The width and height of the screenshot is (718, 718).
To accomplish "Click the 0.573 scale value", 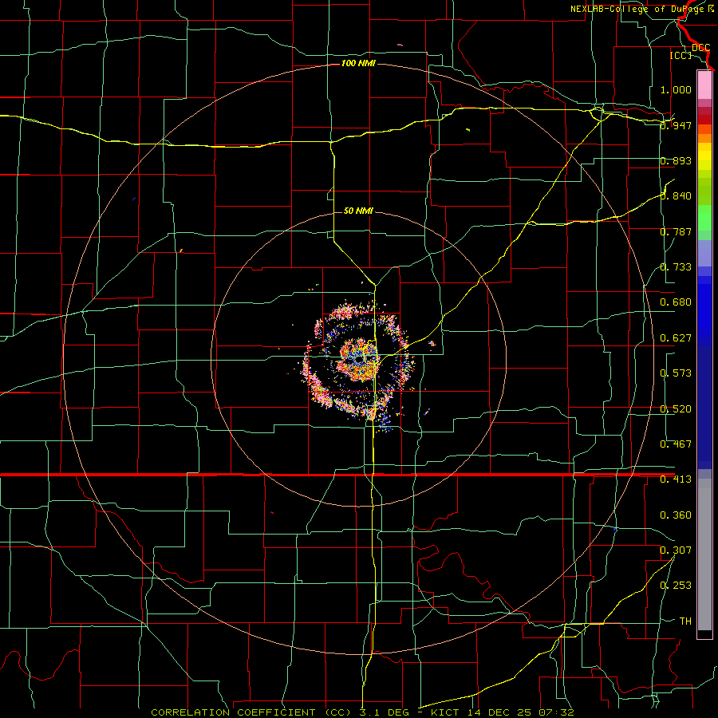I will [676, 373].
